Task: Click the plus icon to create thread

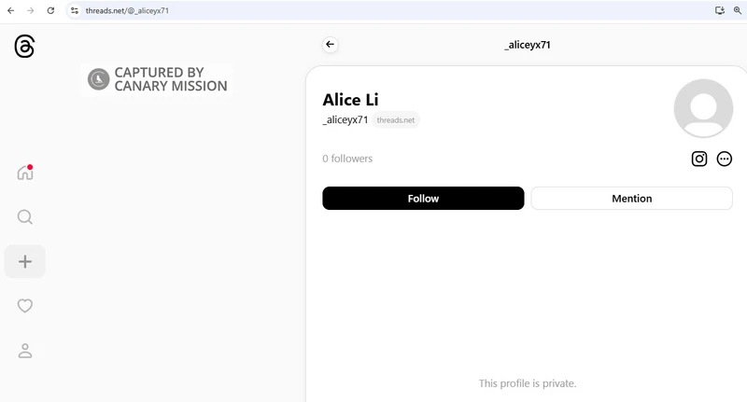Action: [25, 262]
